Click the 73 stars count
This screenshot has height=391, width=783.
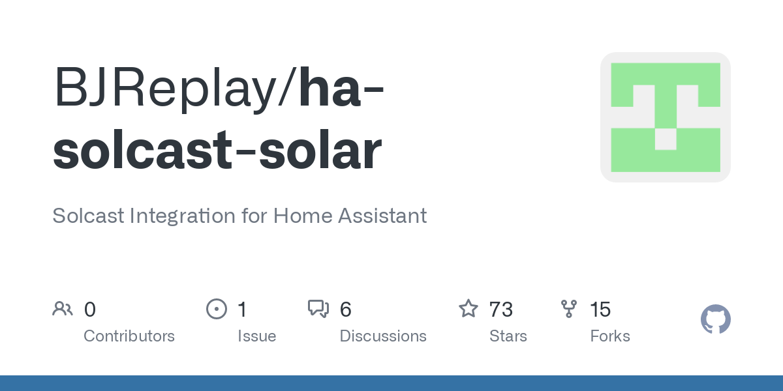501,310
